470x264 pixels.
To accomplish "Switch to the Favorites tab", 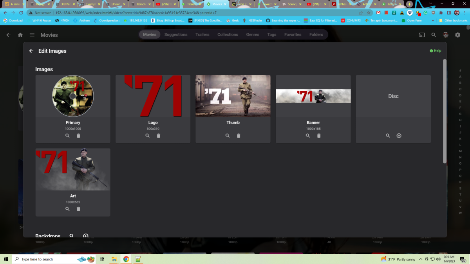I will 293,34.
